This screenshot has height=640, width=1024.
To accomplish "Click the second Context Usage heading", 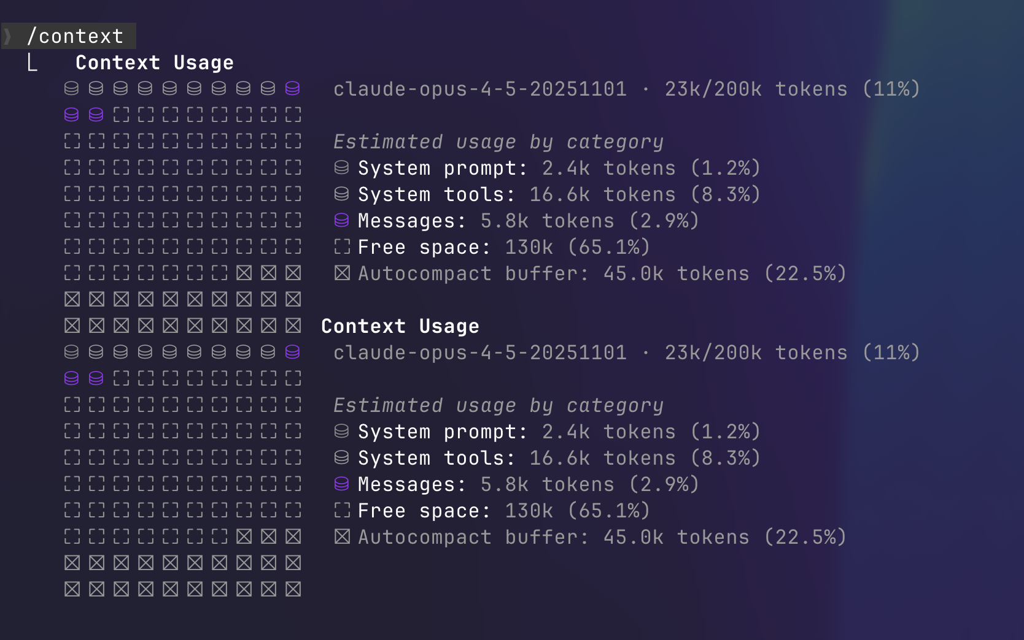I will pyautogui.click(x=400, y=326).
